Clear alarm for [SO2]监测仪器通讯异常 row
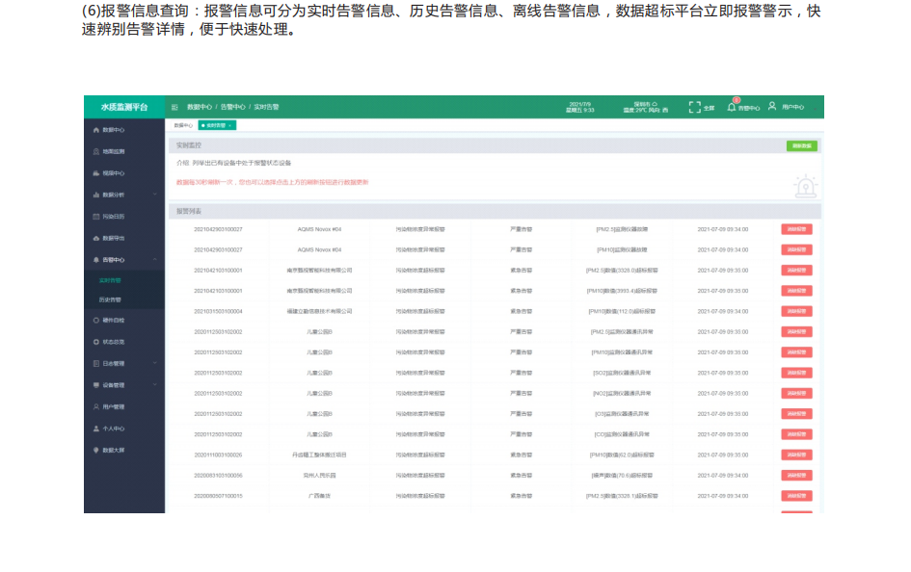Viewport: 911px width, 572px height. coord(796,373)
